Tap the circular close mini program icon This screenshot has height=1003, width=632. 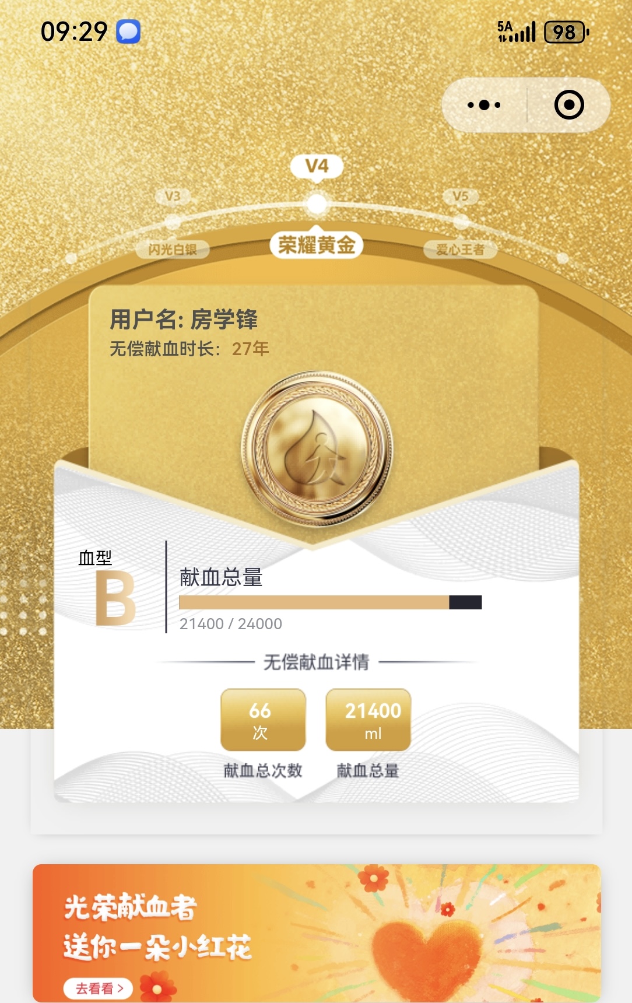(x=569, y=105)
